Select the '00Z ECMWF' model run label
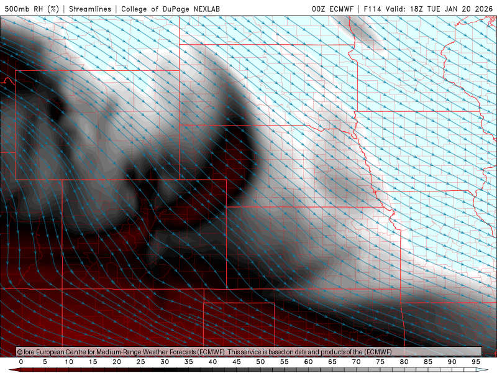Screen dimensions: 497x373 coord(332,9)
